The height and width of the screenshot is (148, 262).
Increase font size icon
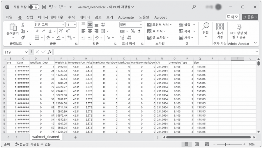pyautogui.click(x=61, y=31)
